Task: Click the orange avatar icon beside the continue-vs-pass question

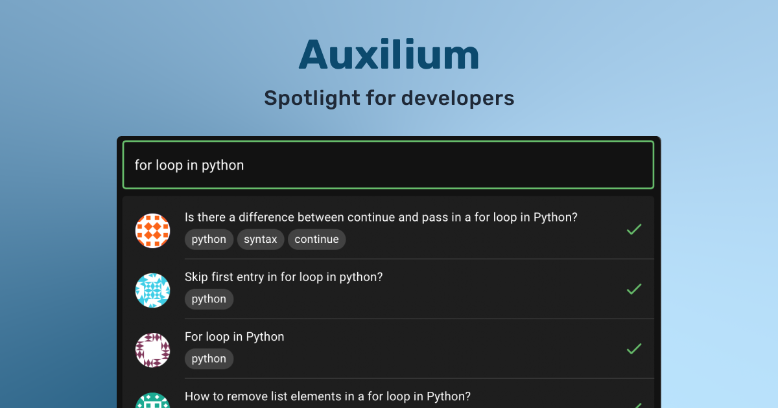Action: pyautogui.click(x=152, y=230)
